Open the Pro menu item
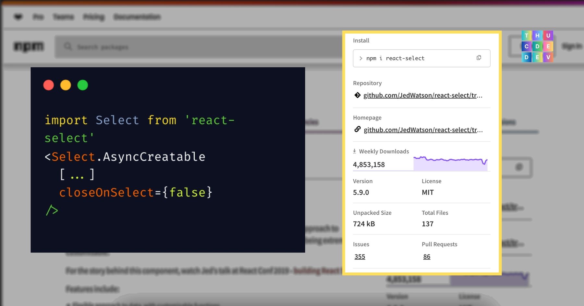The image size is (584, 306). pos(38,17)
